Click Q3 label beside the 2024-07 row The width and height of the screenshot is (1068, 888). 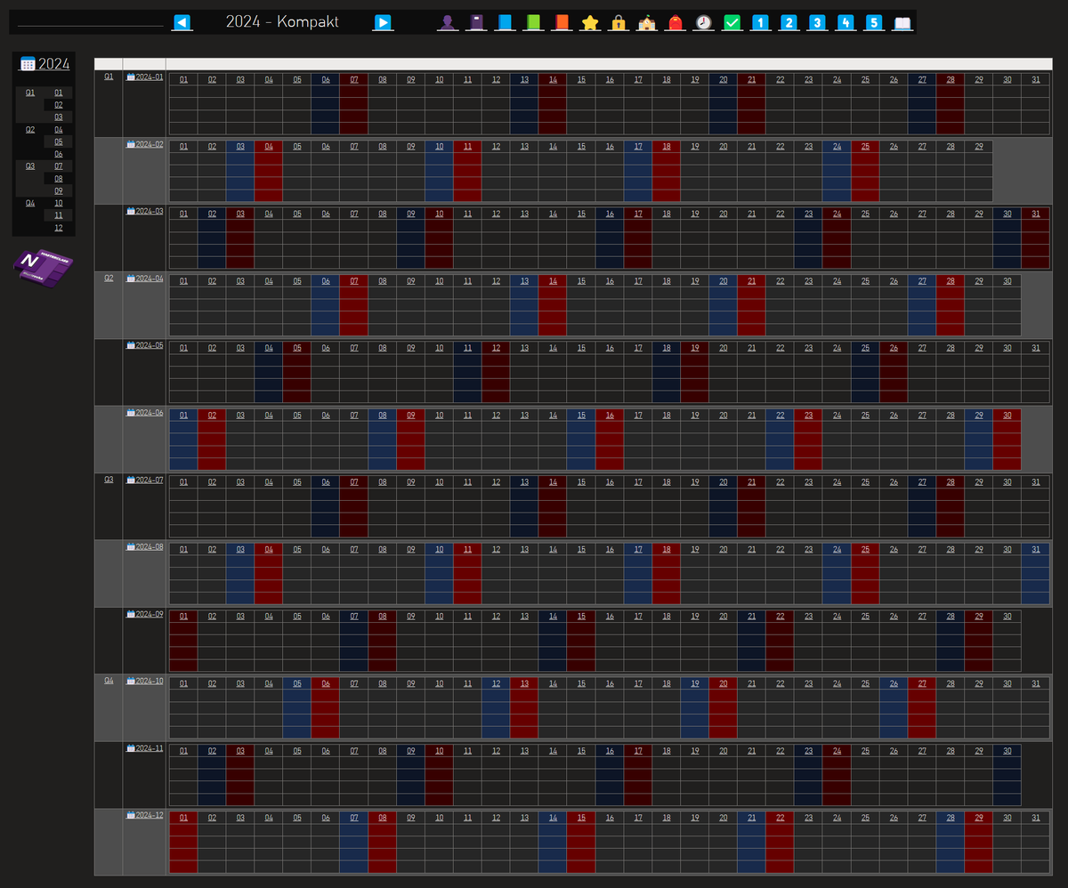coord(109,479)
